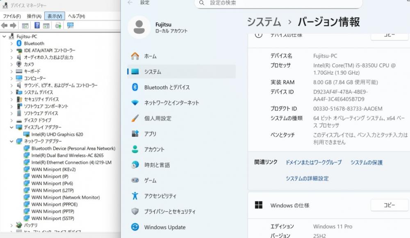Click the バッテリ icon in tree
This screenshot has width=410, height=238.
pos(19,225)
